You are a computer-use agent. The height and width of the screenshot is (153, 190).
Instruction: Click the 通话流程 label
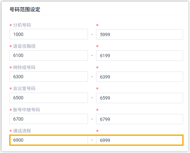click(x=22, y=131)
